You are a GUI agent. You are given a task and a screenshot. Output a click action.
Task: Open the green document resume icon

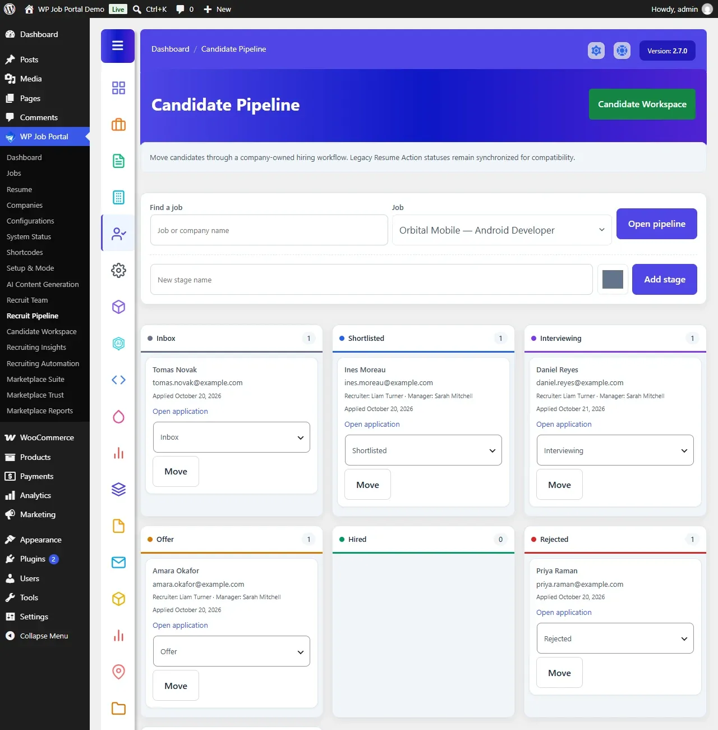point(118,161)
